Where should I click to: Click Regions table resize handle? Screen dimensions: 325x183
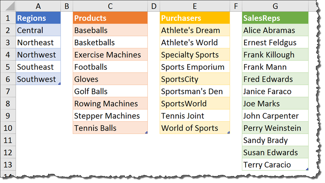pos(59,84)
